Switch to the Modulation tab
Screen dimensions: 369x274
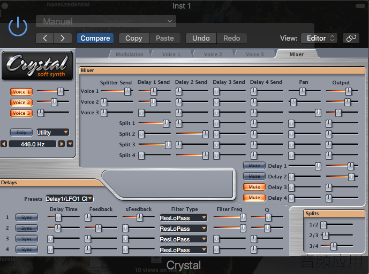[x=130, y=54]
